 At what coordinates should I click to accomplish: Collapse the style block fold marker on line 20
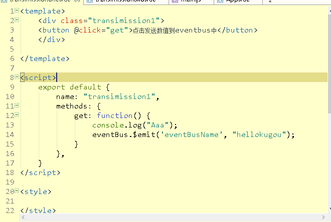click(x=17, y=191)
